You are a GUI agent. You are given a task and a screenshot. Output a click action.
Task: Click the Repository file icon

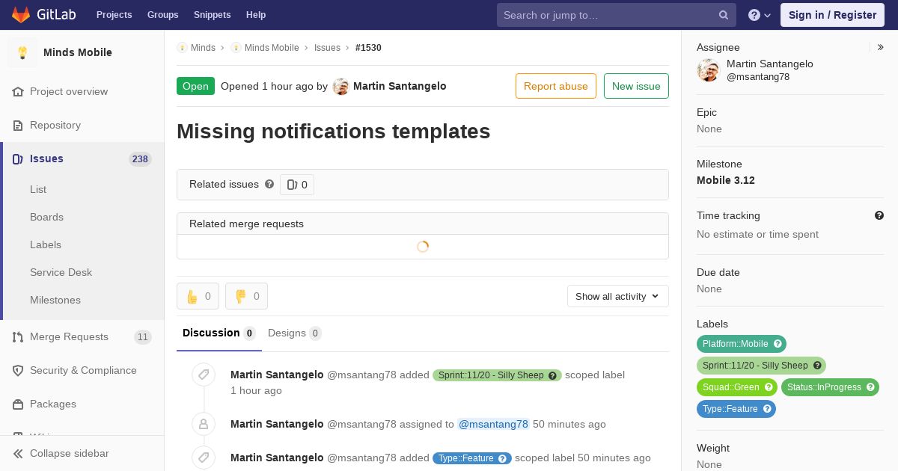[18, 126]
